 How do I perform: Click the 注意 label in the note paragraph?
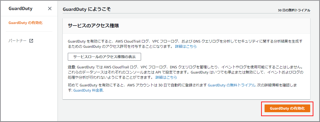[71, 67]
